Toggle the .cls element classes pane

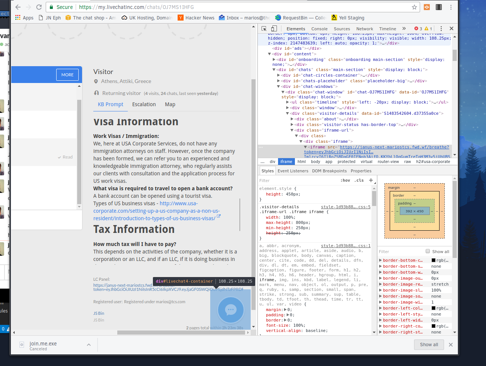point(359,180)
